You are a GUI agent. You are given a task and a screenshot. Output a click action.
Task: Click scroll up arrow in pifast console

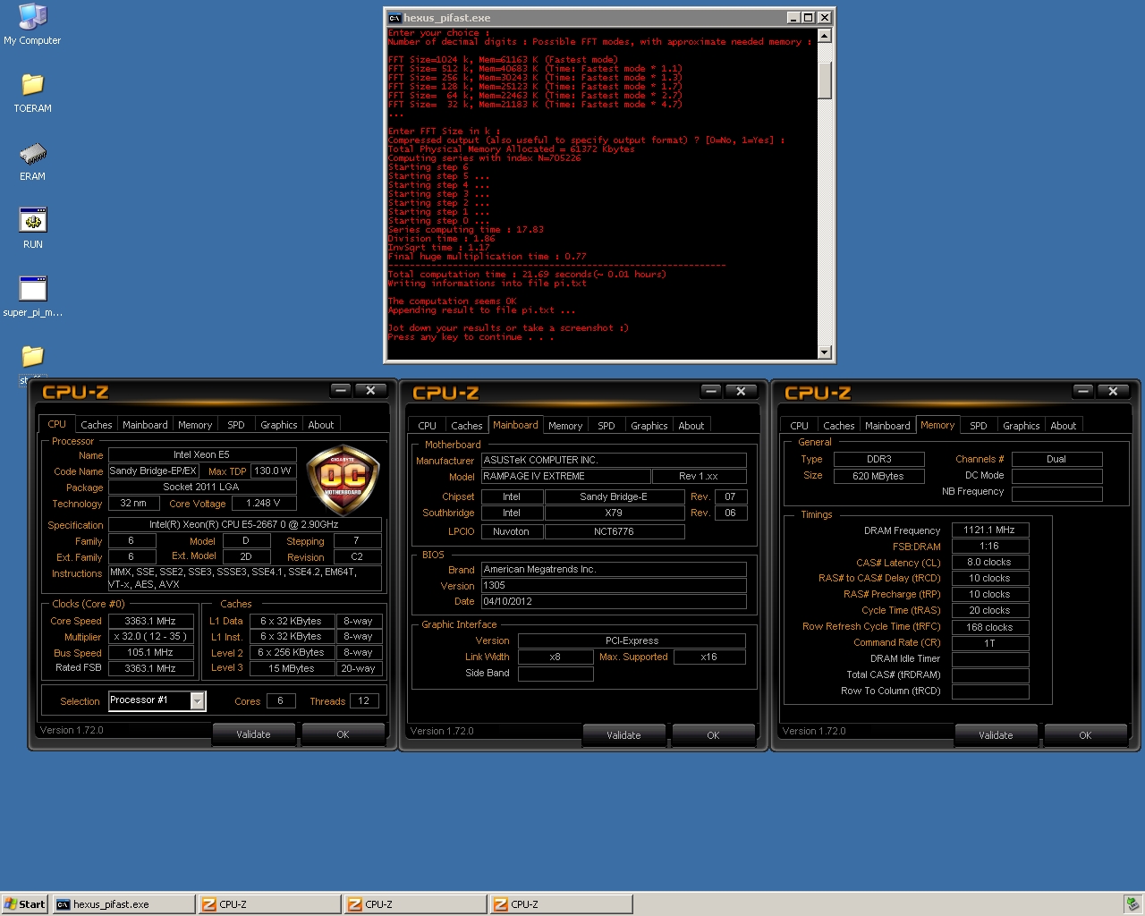click(x=825, y=36)
